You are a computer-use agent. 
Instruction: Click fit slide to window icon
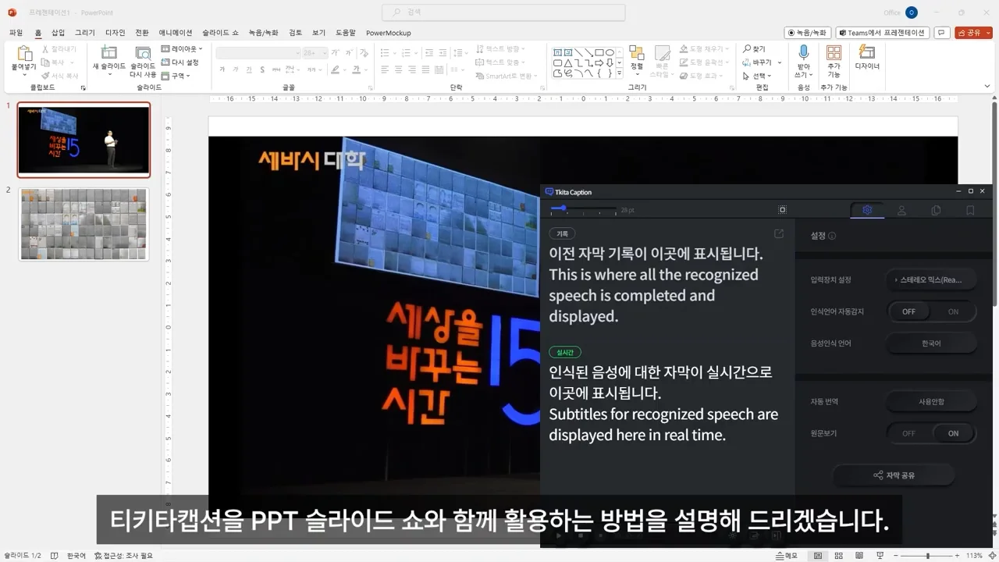tap(992, 556)
